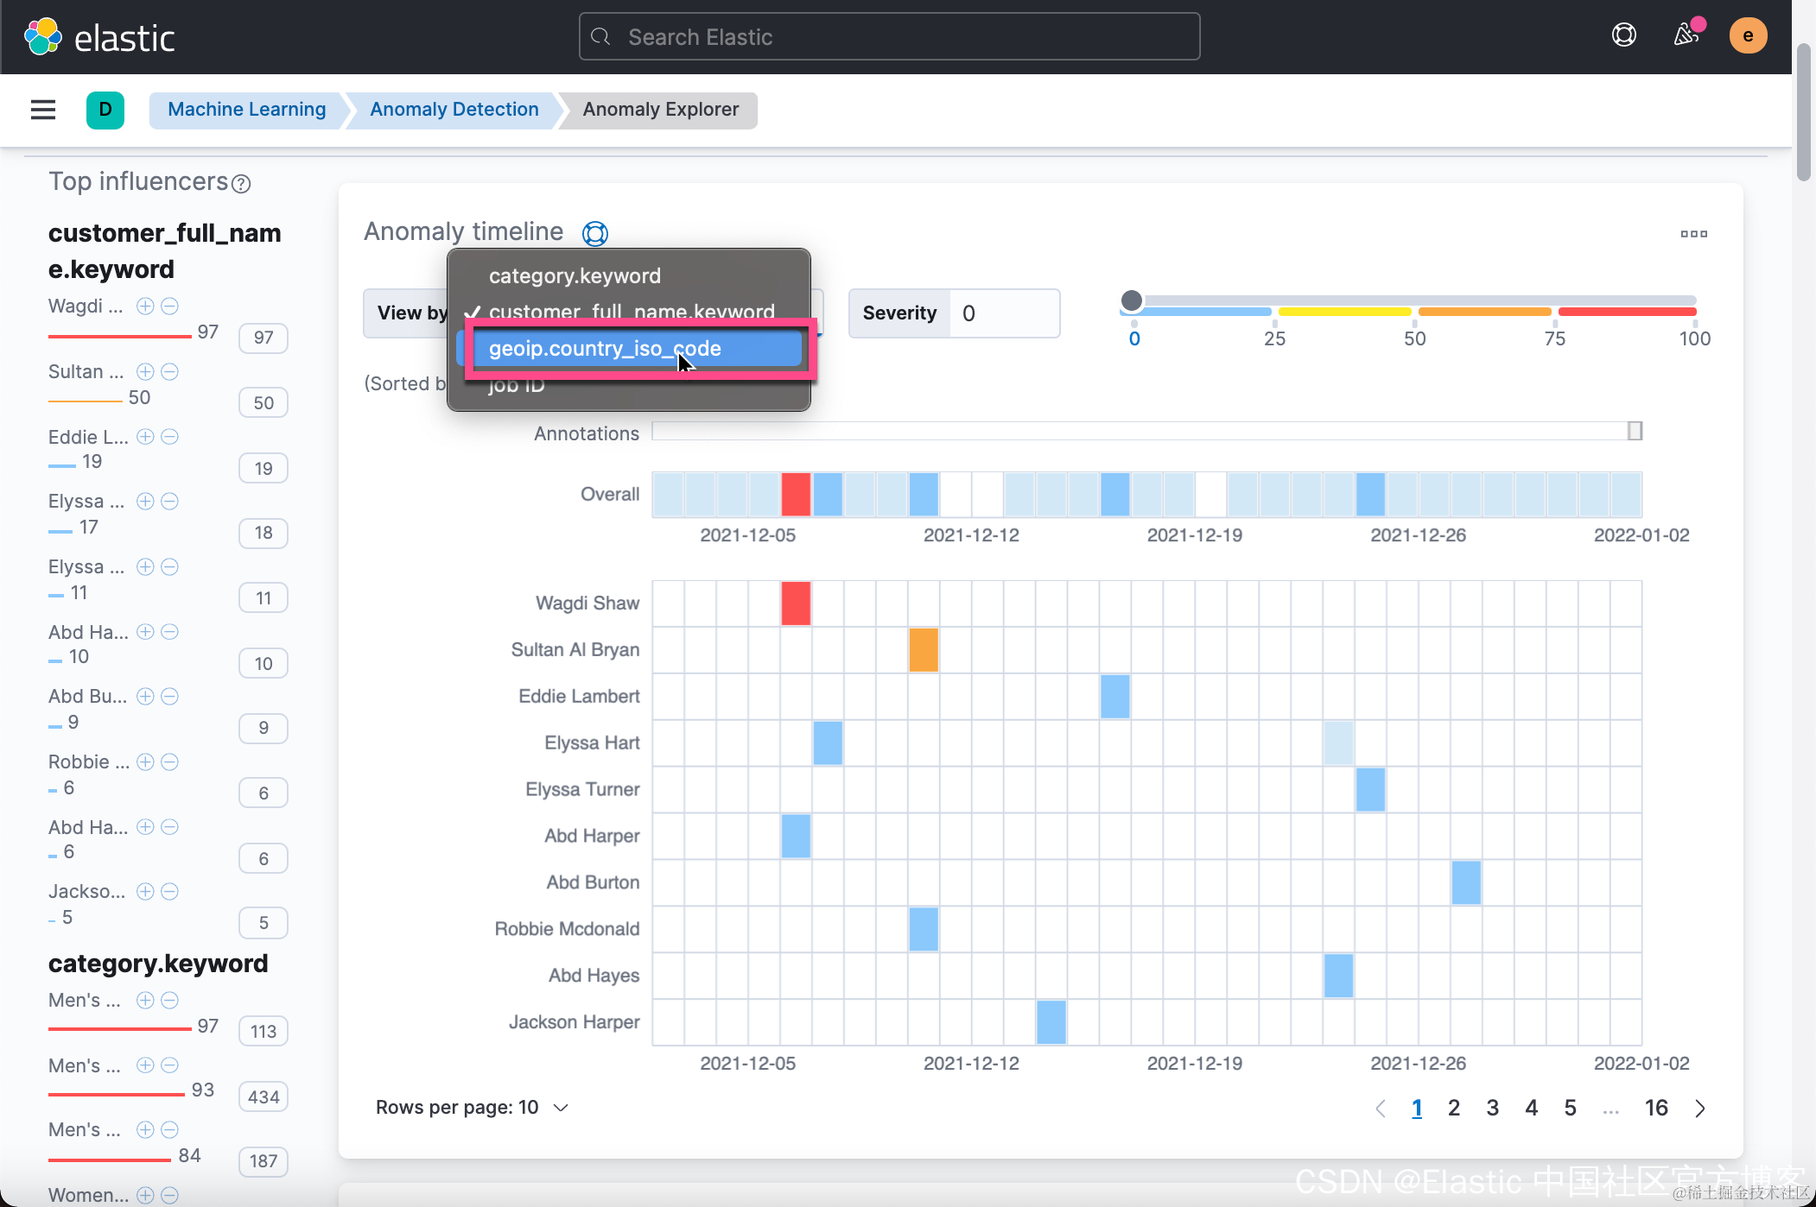Viewport: 1816px width, 1207px height.
Task: Open the Anomaly timeline help icon
Action: [x=595, y=233]
